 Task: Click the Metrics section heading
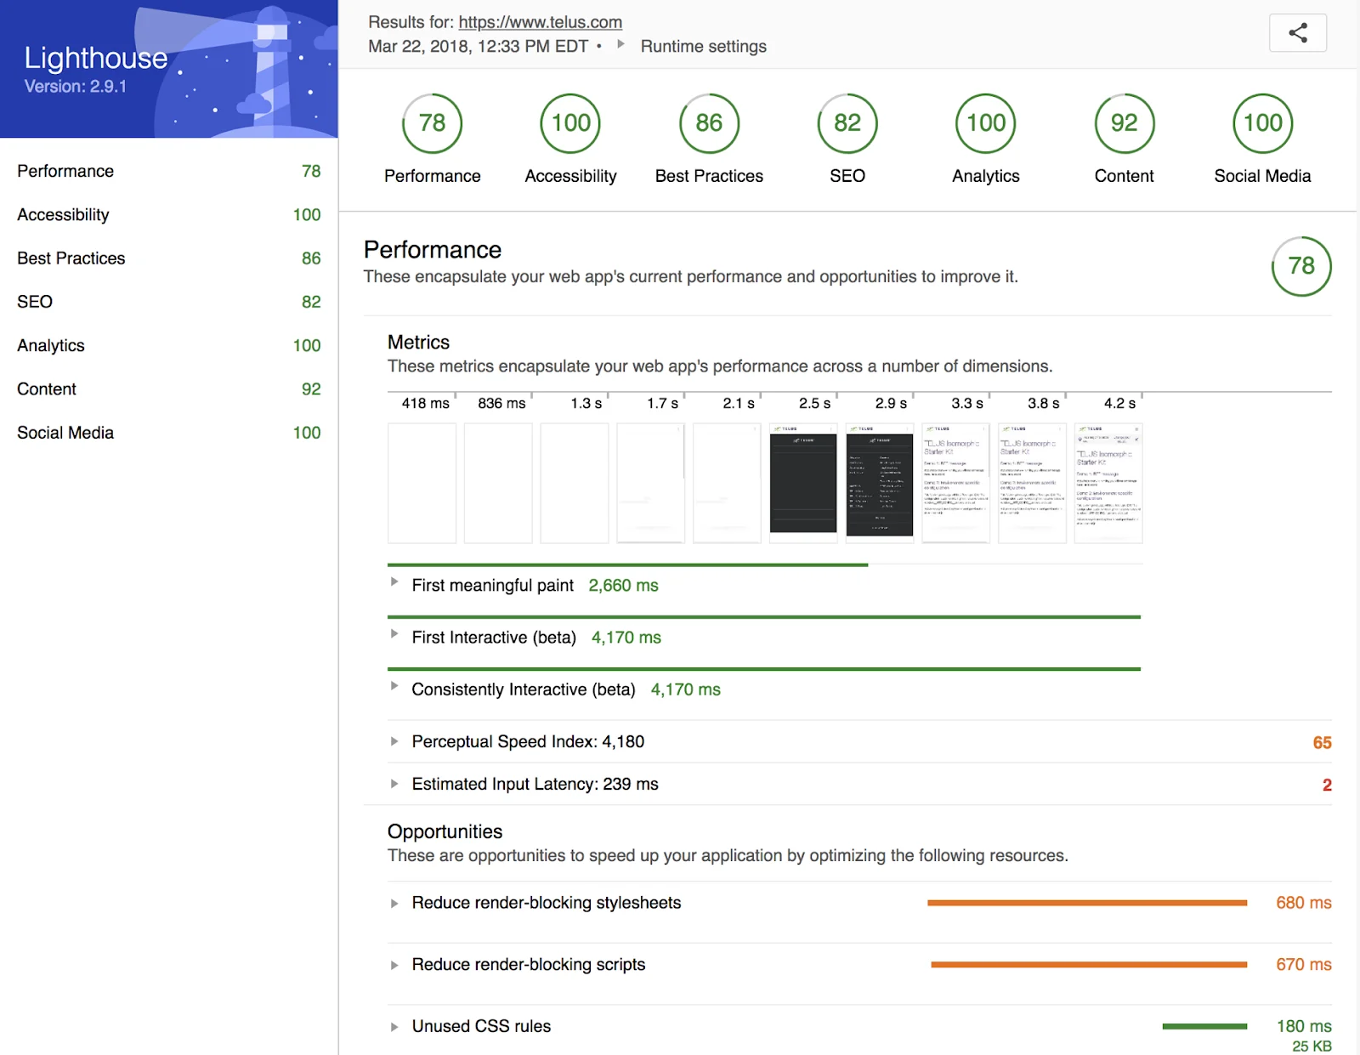(418, 343)
